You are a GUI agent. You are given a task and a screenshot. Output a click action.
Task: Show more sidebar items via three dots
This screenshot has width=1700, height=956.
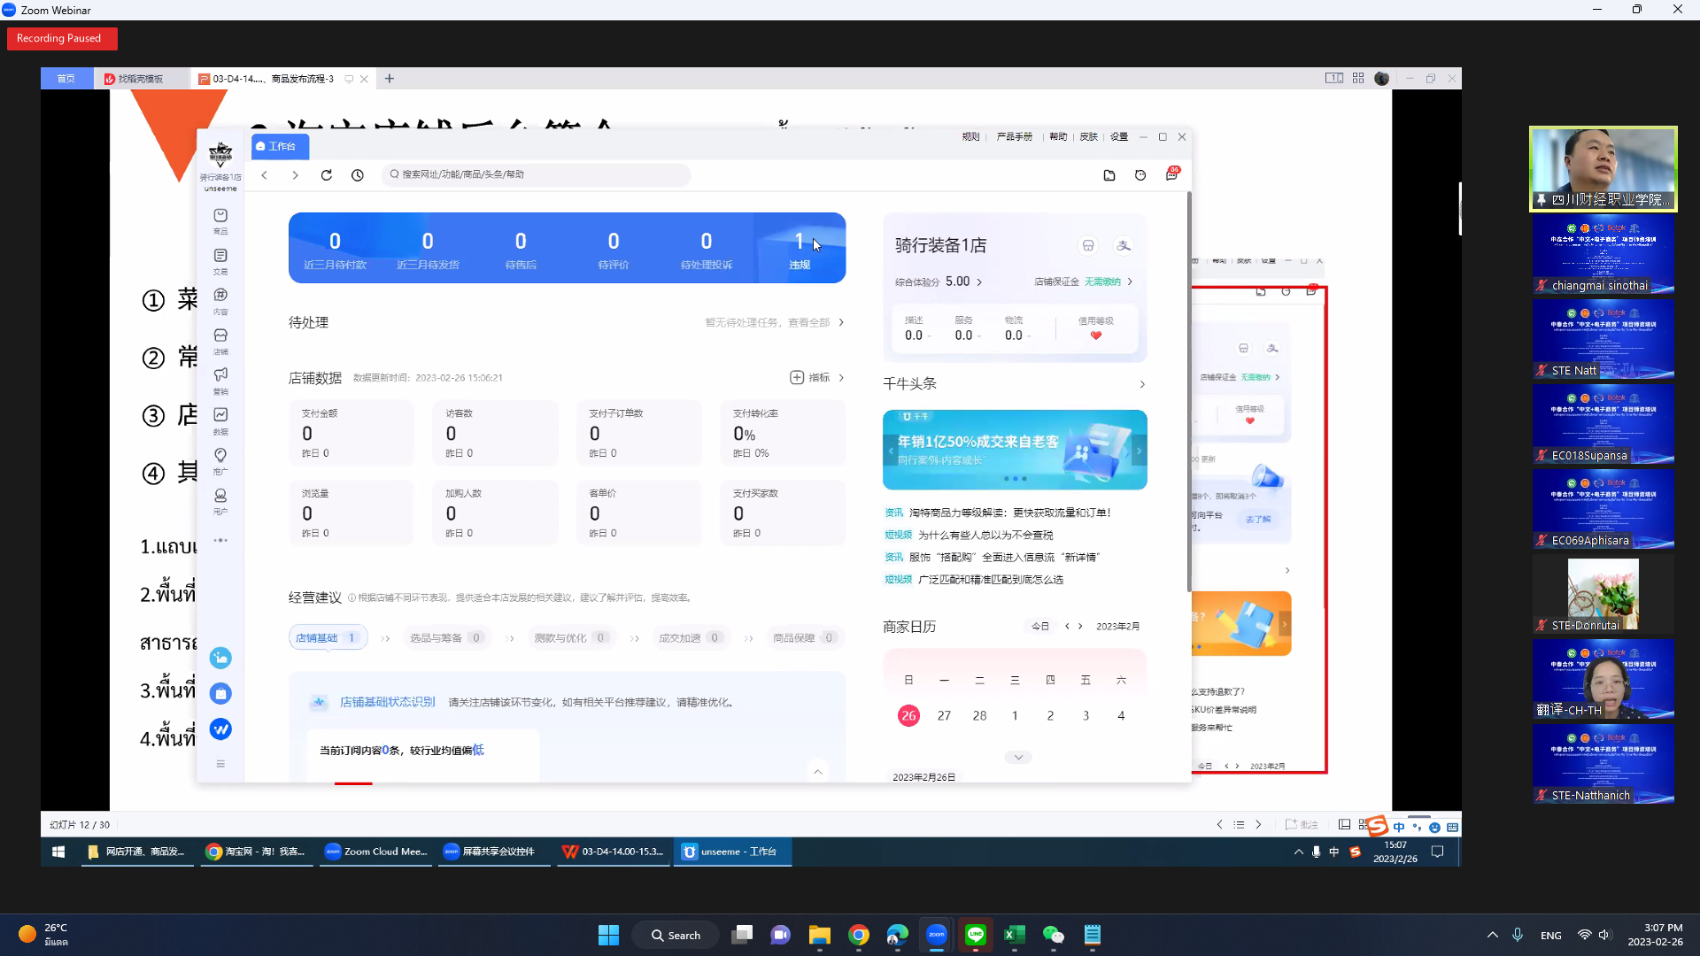click(x=220, y=540)
